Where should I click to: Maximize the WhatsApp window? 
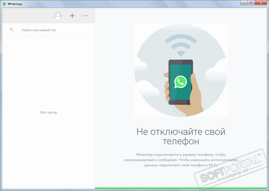[251, 3]
